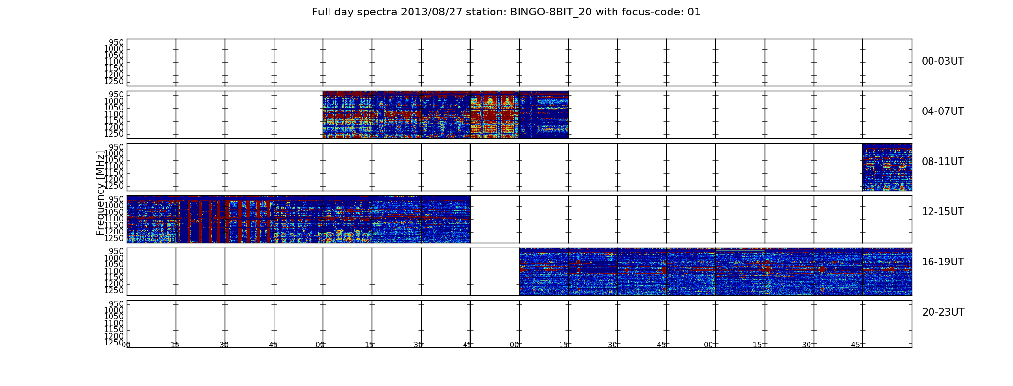Click the spectrogram in the 12-15UT row
The image size is (1013, 386).
pos(299,219)
